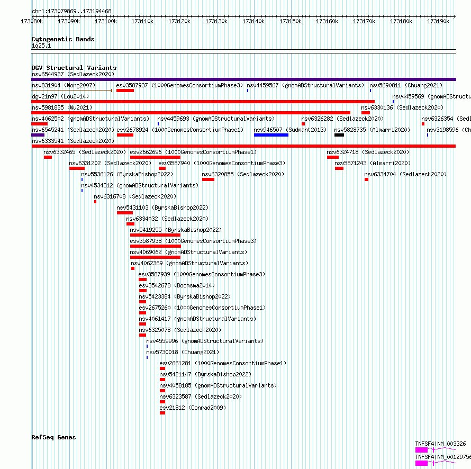Click esv2662696 (1000GenomesConsortiumPhase1) label
The image size is (471, 469).
[x=193, y=152]
